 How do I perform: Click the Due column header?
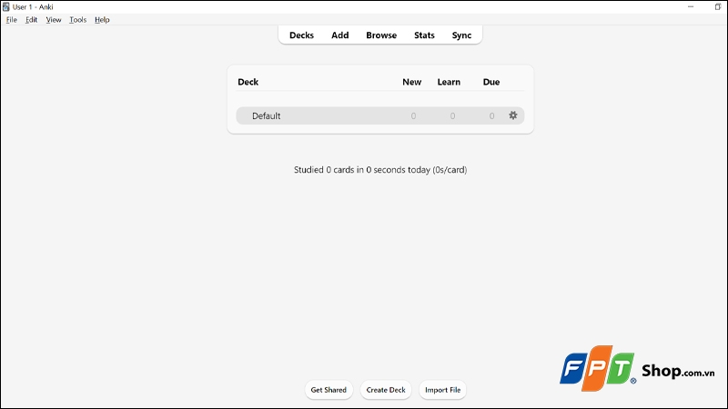coord(491,82)
